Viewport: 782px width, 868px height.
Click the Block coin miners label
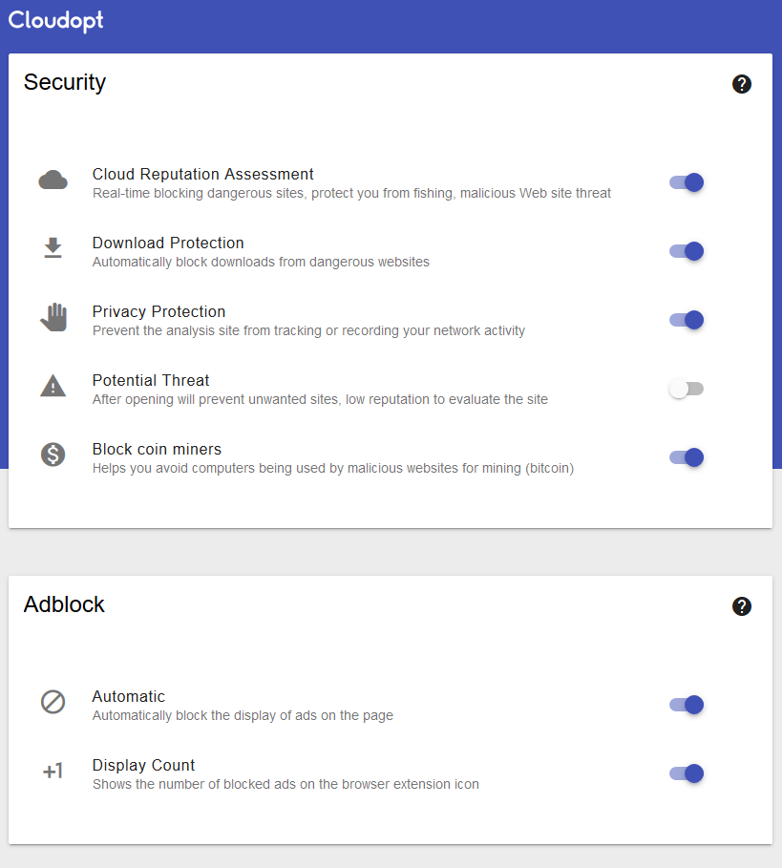point(157,449)
